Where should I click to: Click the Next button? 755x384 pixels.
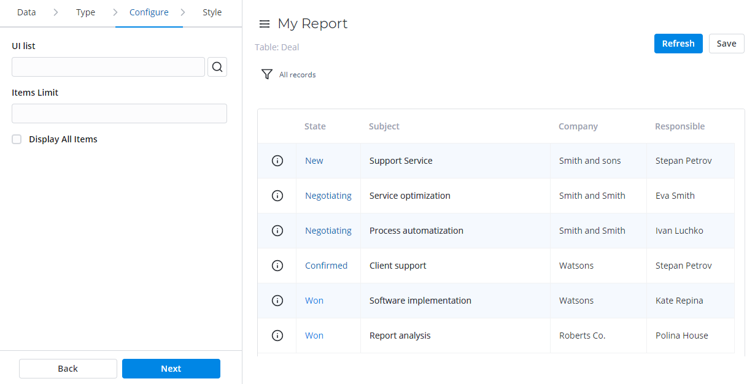pos(171,369)
